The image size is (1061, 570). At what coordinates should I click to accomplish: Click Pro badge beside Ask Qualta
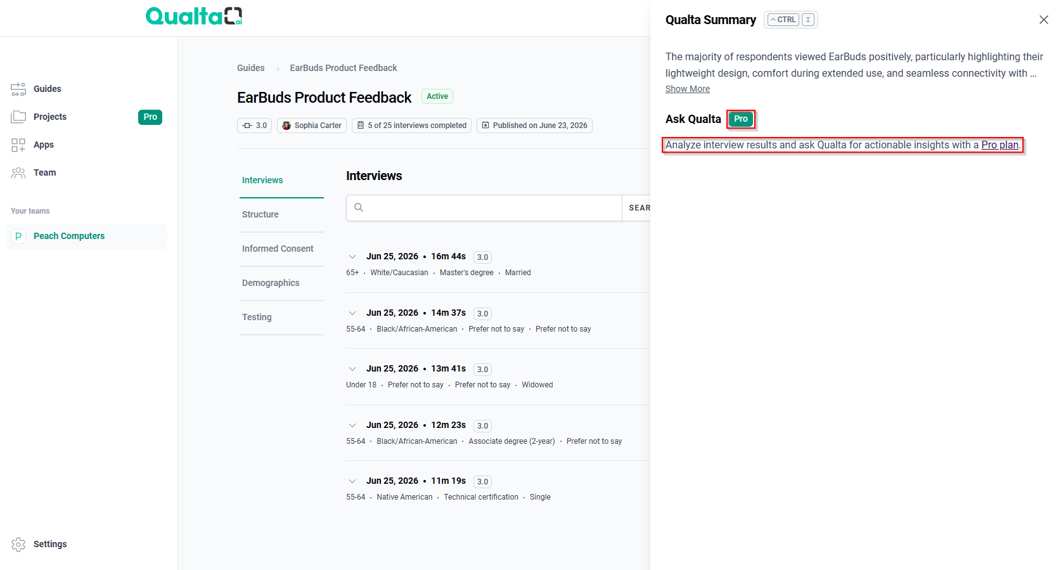click(x=741, y=119)
